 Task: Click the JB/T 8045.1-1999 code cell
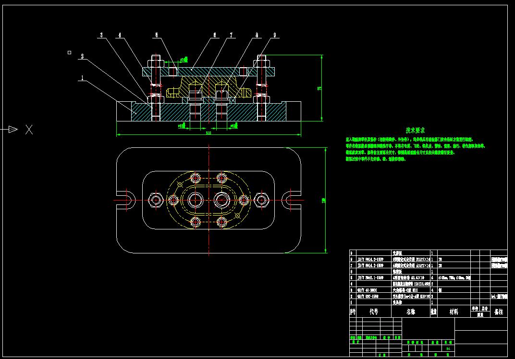click(374, 277)
